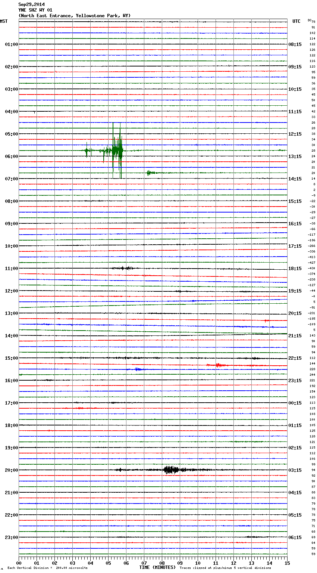Click the blue event on the 15:30 trace

click(x=137, y=369)
